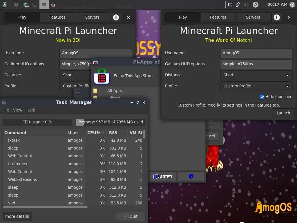Focus Username field in right launcher

coord(256,53)
